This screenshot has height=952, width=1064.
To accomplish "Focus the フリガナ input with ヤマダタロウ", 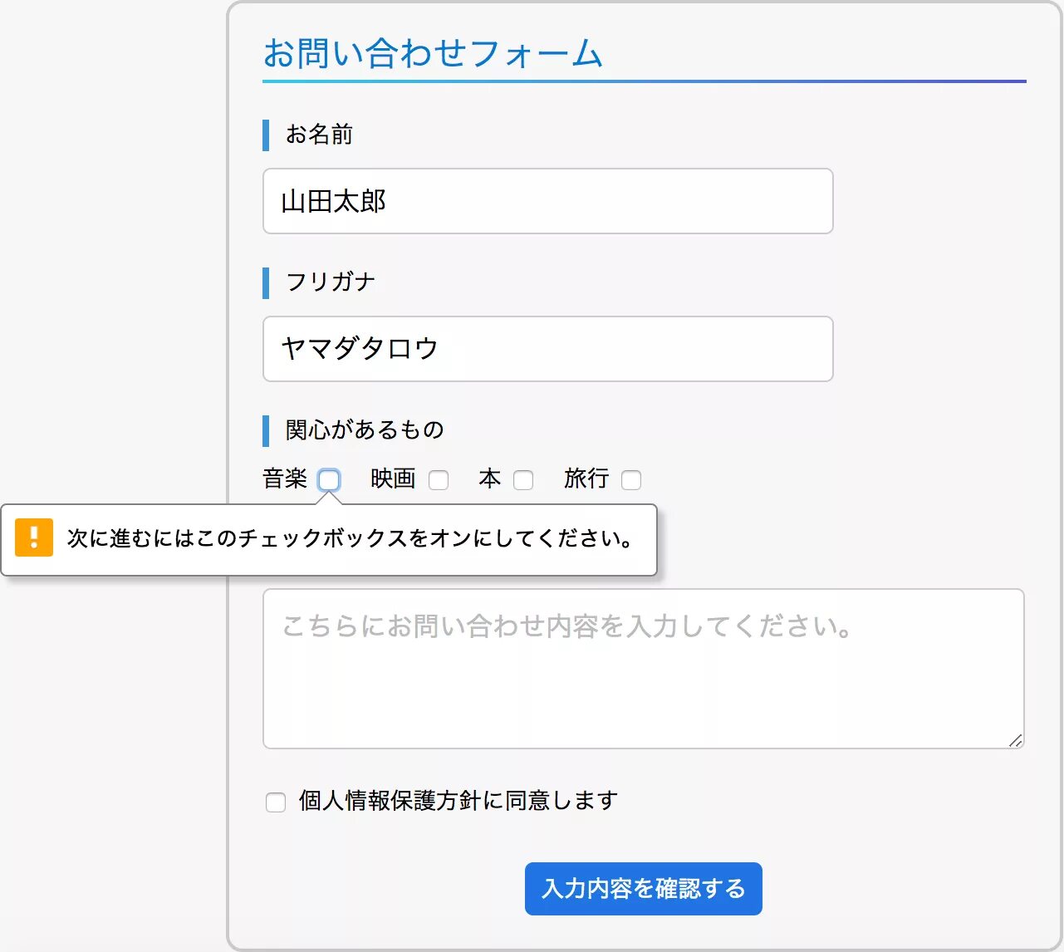I will [548, 349].
